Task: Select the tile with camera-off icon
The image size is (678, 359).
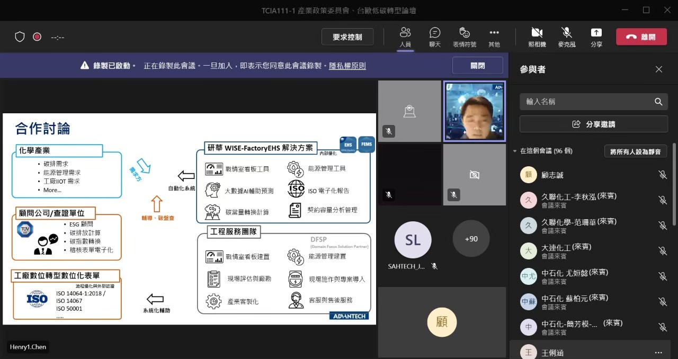Action: 474,175
